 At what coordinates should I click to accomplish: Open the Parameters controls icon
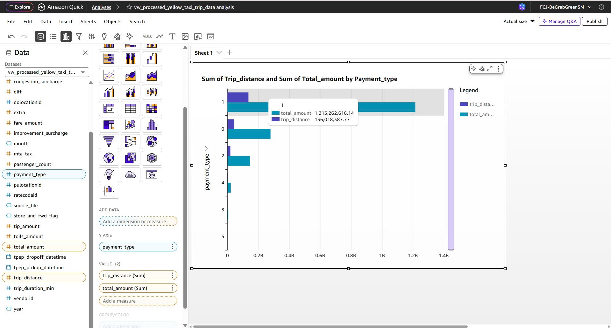91,37
